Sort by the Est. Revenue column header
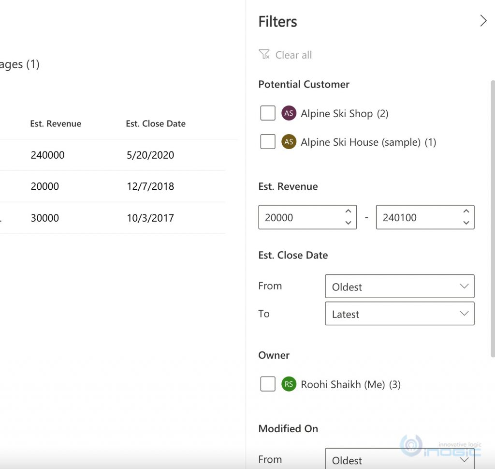495x469 pixels. 56,124
